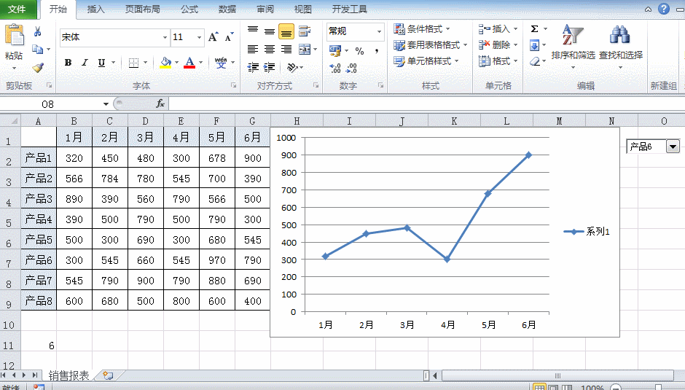Pick the red font color button
Image resolution: width=685 pixels, height=390 pixels.
[x=189, y=63]
